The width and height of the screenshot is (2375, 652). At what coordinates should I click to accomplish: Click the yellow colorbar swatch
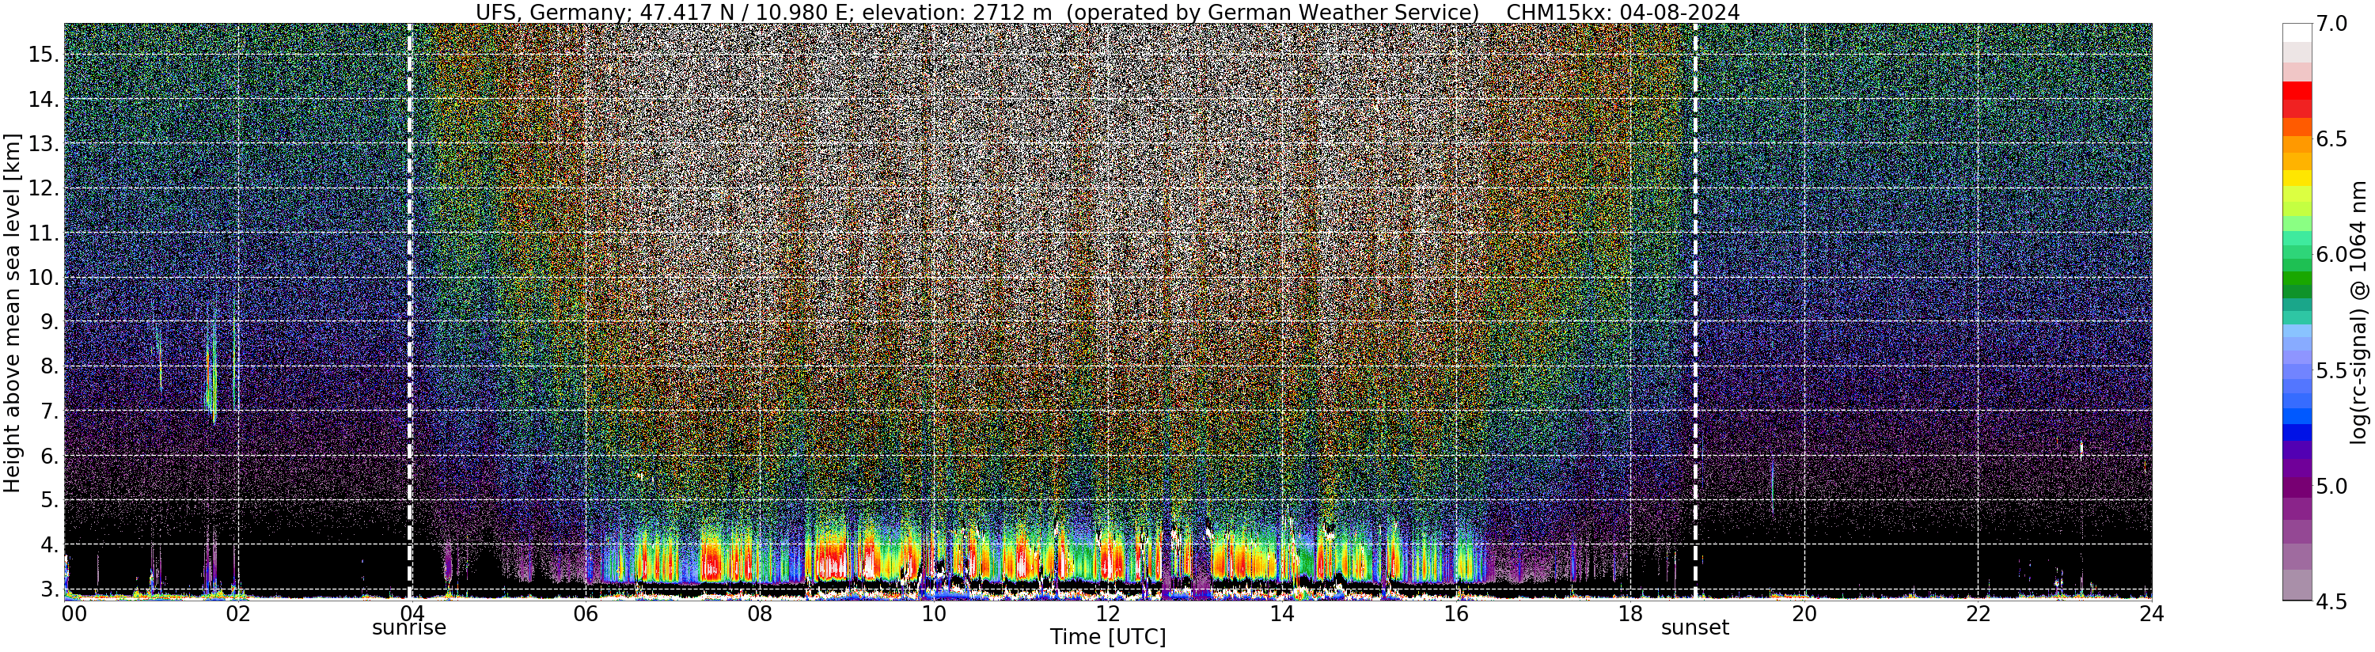click(2297, 178)
